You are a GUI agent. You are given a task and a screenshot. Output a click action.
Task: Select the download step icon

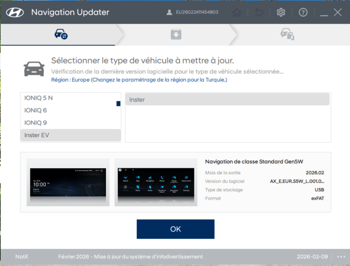click(x=175, y=34)
